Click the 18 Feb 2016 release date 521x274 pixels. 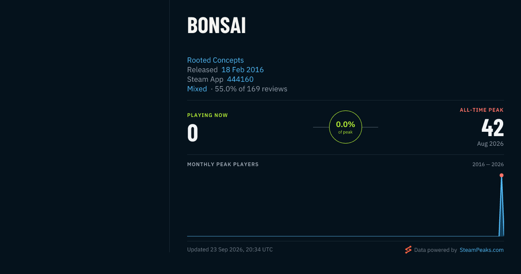[x=242, y=70]
